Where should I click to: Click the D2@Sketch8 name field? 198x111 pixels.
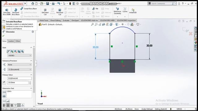(x=19, y=78)
